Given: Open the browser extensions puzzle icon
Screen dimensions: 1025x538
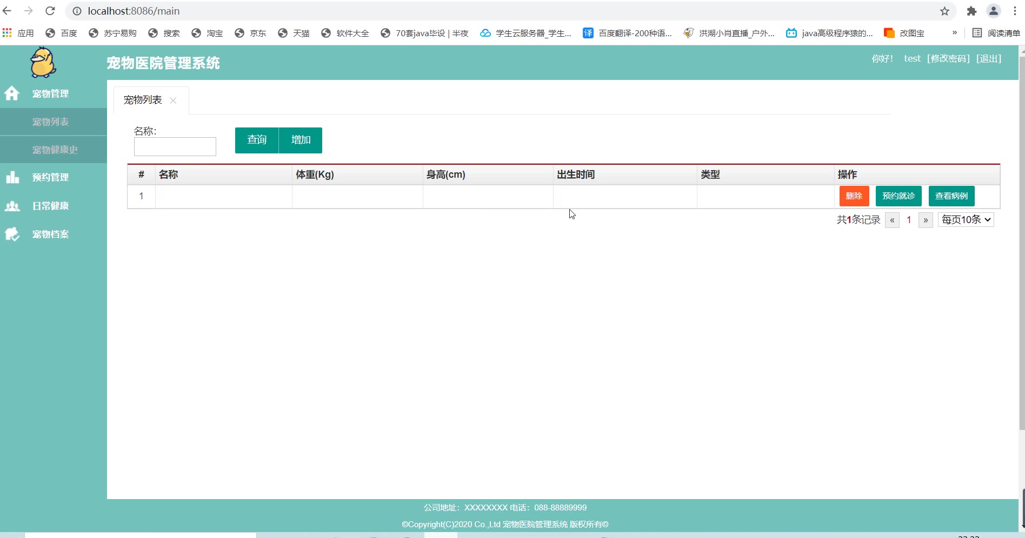Looking at the screenshot, I should coord(971,11).
